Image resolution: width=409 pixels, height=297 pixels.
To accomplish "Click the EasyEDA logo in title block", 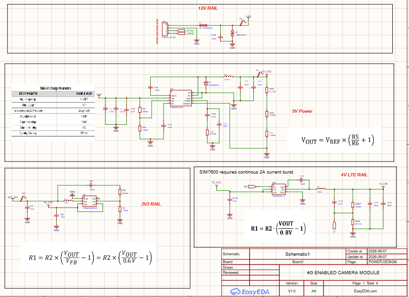I will [x=250, y=291].
